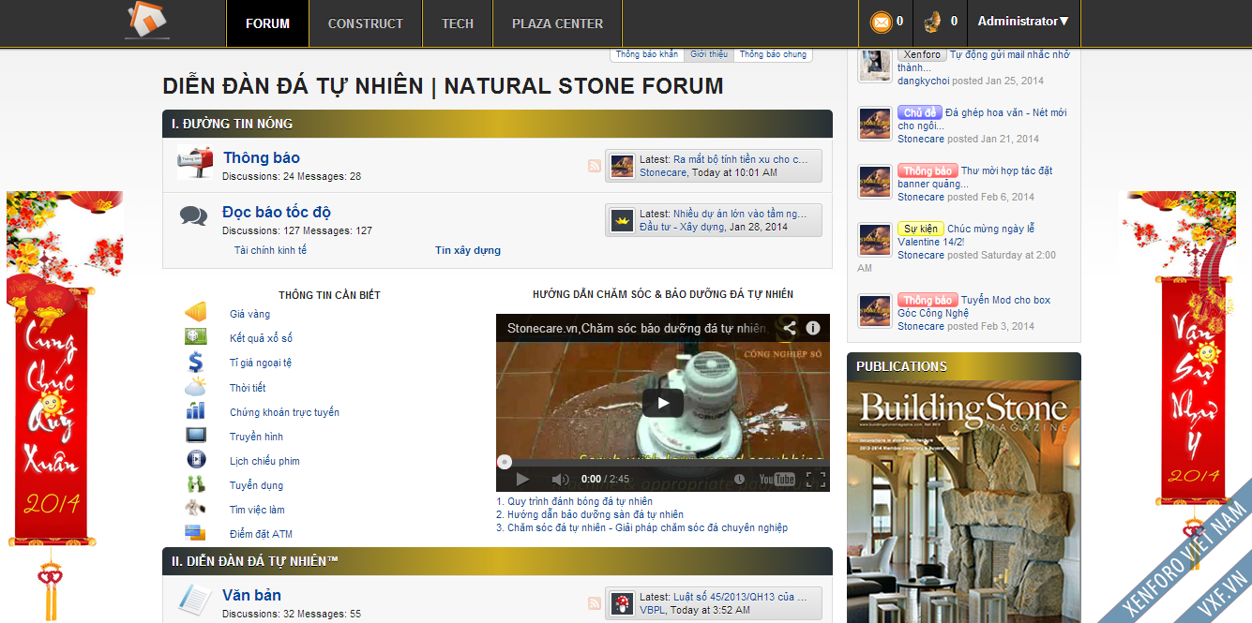The height and width of the screenshot is (623, 1252).
Task: Select the Giới thiệu notice tab
Action: pyautogui.click(x=709, y=54)
